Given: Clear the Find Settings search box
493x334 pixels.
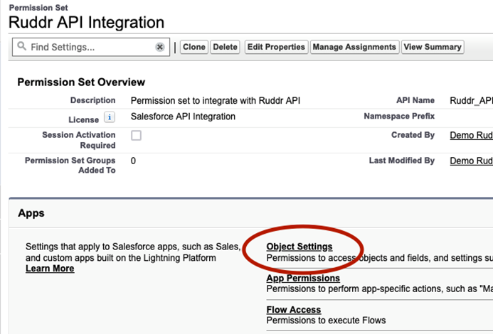Looking at the screenshot, I should 160,47.
